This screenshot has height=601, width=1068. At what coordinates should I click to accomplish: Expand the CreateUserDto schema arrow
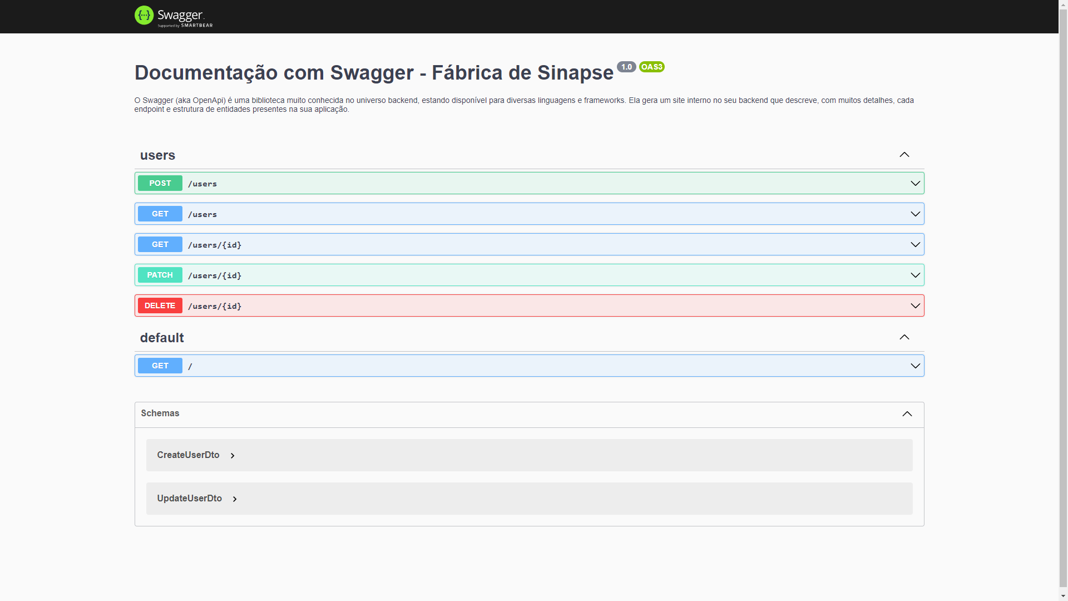click(x=233, y=456)
